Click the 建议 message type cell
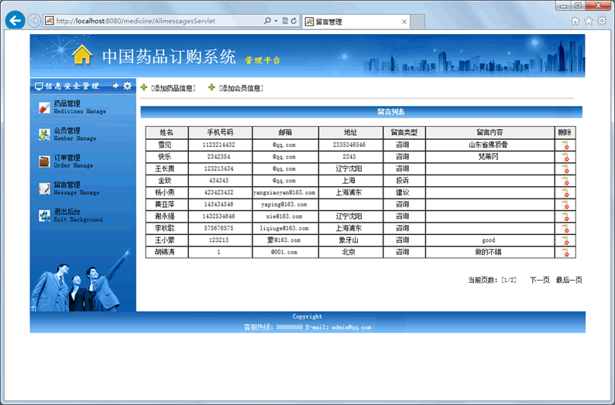The width and height of the screenshot is (615, 405). click(x=403, y=192)
